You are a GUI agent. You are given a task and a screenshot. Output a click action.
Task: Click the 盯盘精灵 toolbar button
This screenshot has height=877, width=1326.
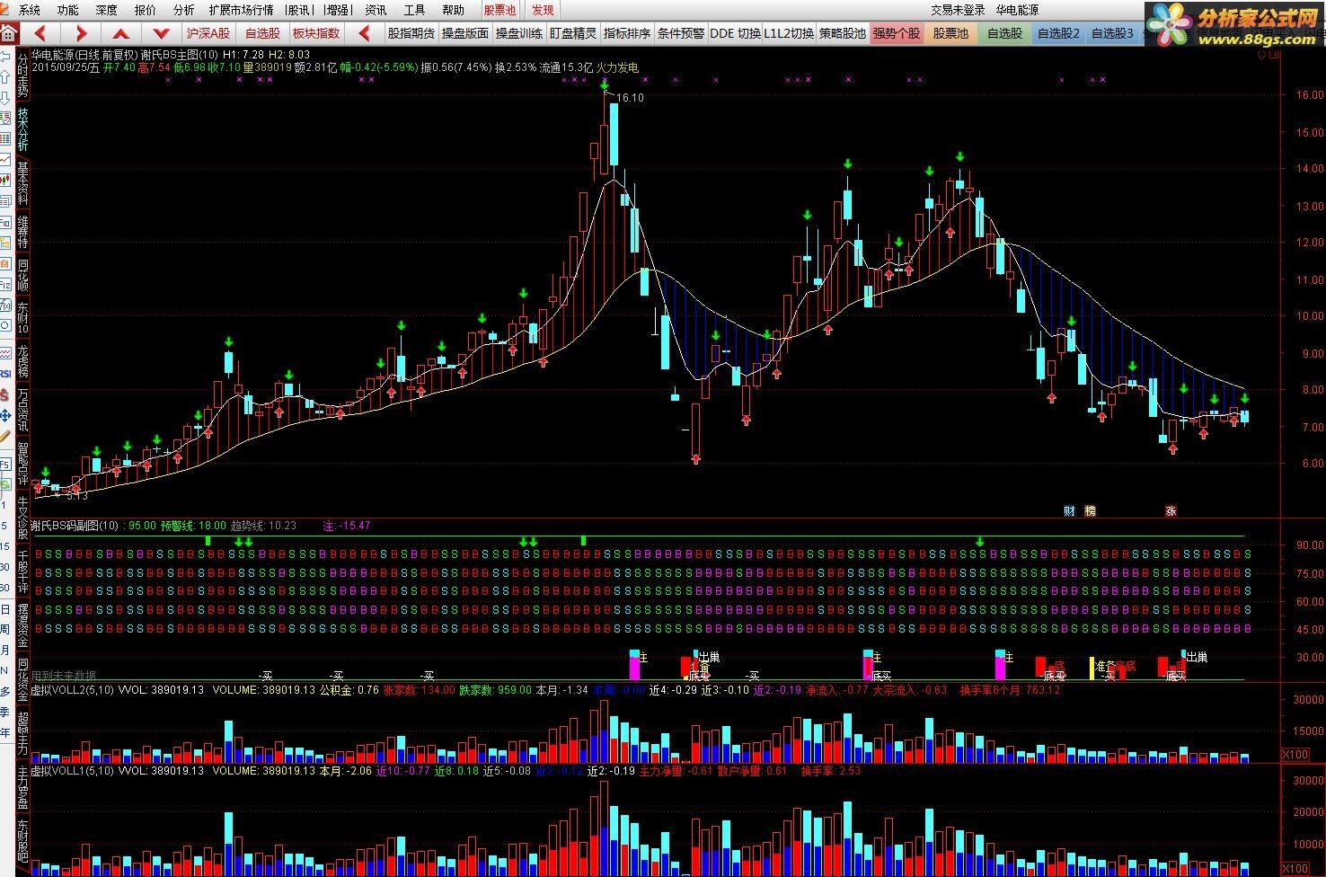(573, 33)
